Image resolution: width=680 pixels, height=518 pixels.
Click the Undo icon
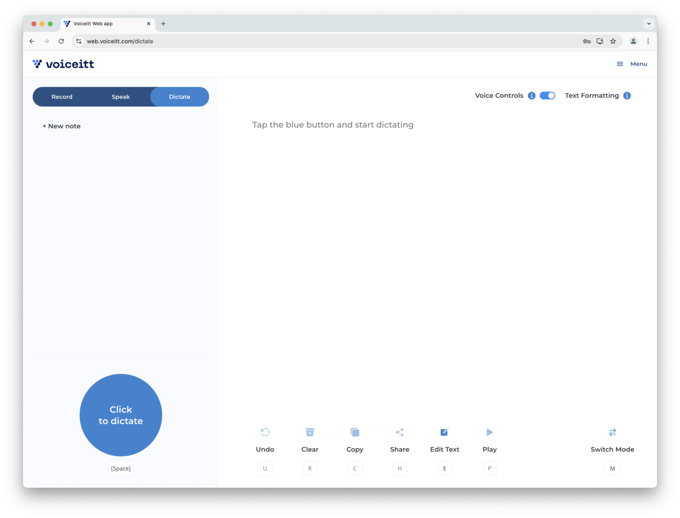(x=265, y=432)
